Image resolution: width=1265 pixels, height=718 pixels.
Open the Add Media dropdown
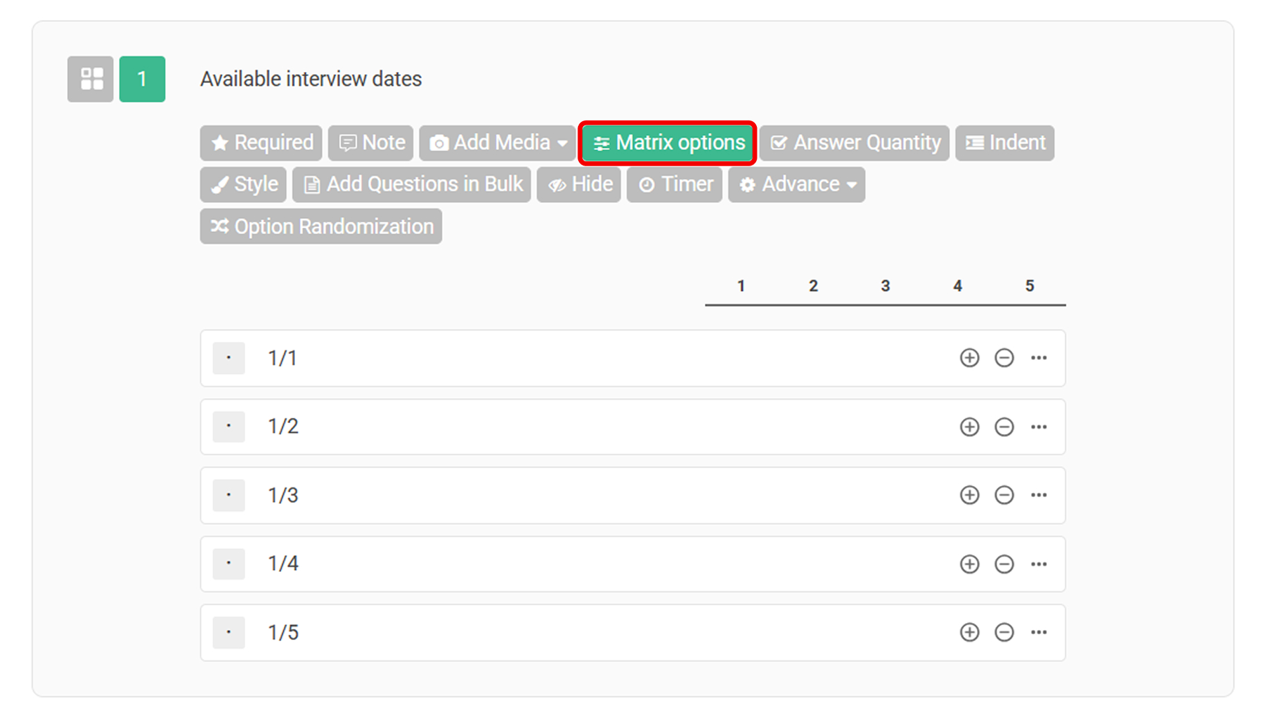pyautogui.click(x=496, y=143)
